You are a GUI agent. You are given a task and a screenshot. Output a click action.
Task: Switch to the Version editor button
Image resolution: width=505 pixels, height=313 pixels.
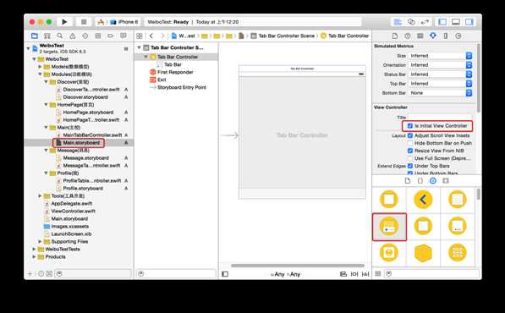tap(425, 22)
